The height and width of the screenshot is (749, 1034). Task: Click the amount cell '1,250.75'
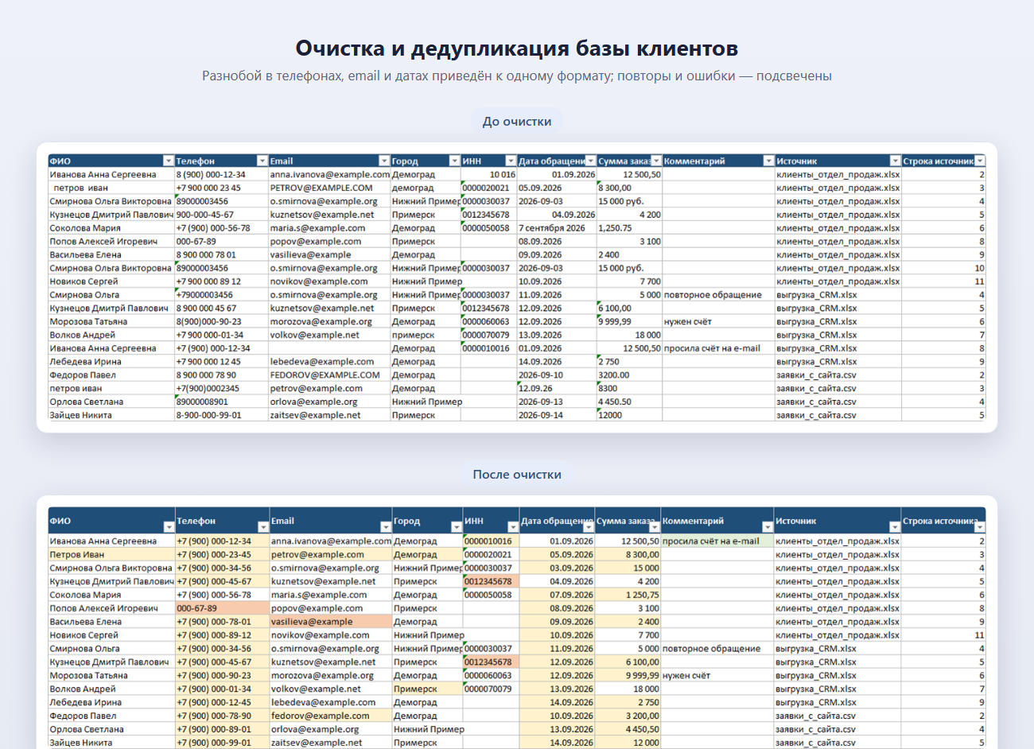point(629,228)
